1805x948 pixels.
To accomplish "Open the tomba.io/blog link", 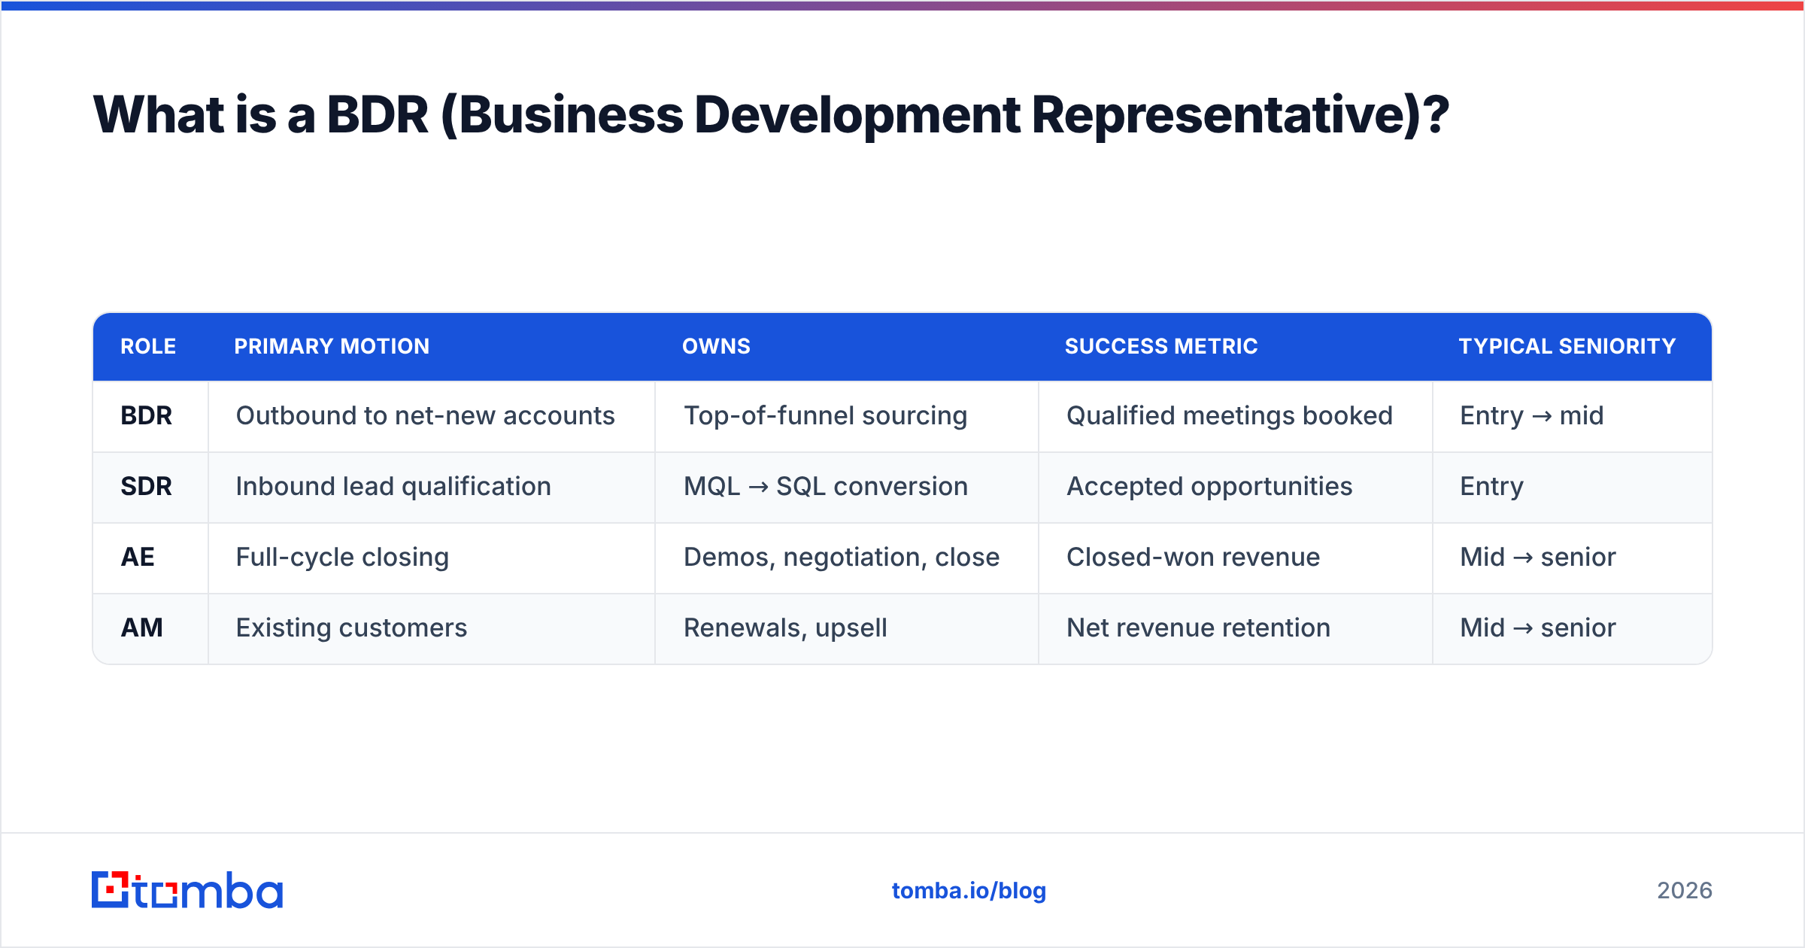I will pyautogui.click(x=969, y=891).
